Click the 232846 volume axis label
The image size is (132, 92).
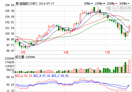click(x=10, y=58)
